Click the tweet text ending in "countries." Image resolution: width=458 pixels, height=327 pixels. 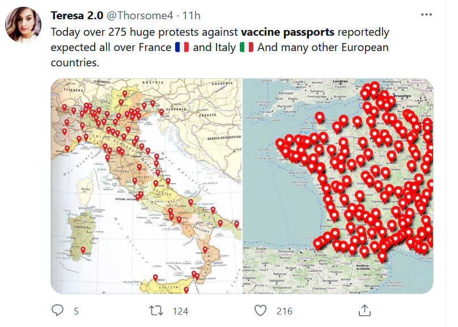pyautogui.click(x=75, y=63)
